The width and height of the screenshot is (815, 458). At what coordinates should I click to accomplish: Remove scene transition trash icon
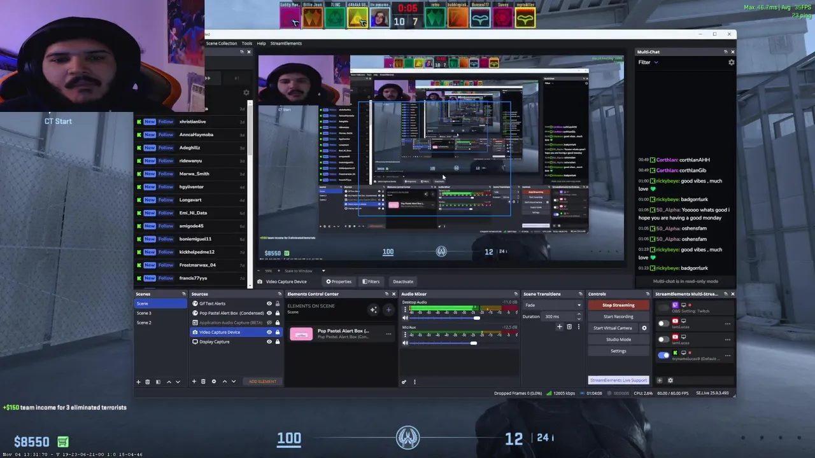[569, 327]
